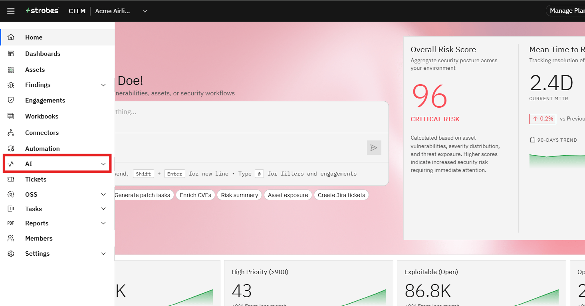The image size is (585, 306).
Task: Click the 96 risk score value
Action: tap(429, 97)
